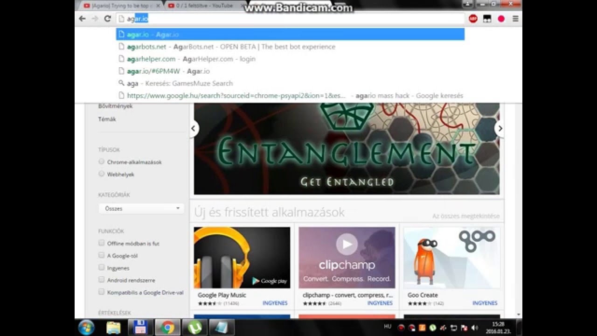Switch to the 0 / 1 feltöltve YouTube tab
The image size is (597, 336).
click(x=205, y=6)
